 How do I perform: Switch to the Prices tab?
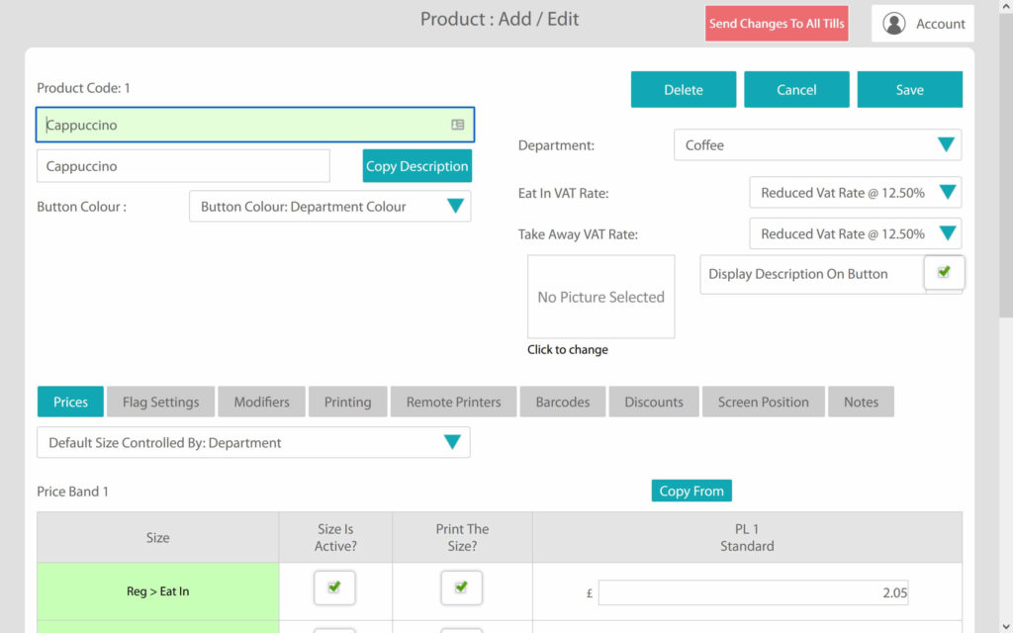click(x=70, y=402)
